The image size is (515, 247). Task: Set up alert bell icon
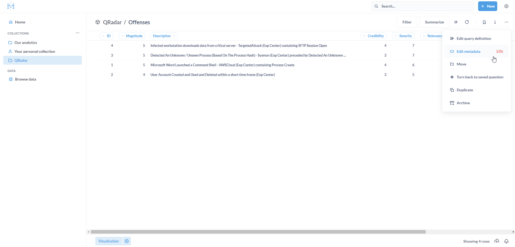point(506,241)
